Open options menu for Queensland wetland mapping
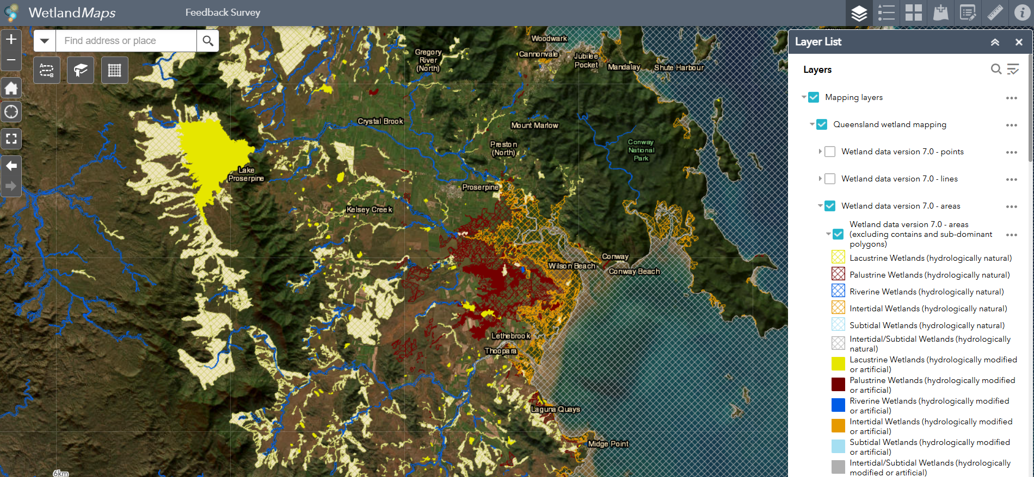 pos(1011,125)
